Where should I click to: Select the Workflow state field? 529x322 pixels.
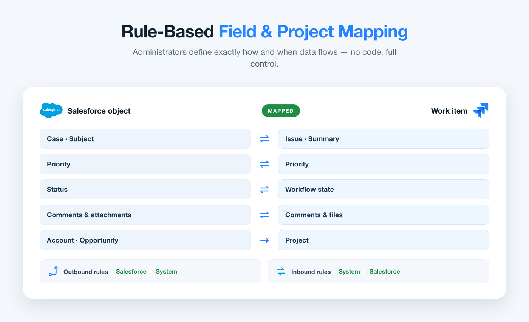point(384,190)
